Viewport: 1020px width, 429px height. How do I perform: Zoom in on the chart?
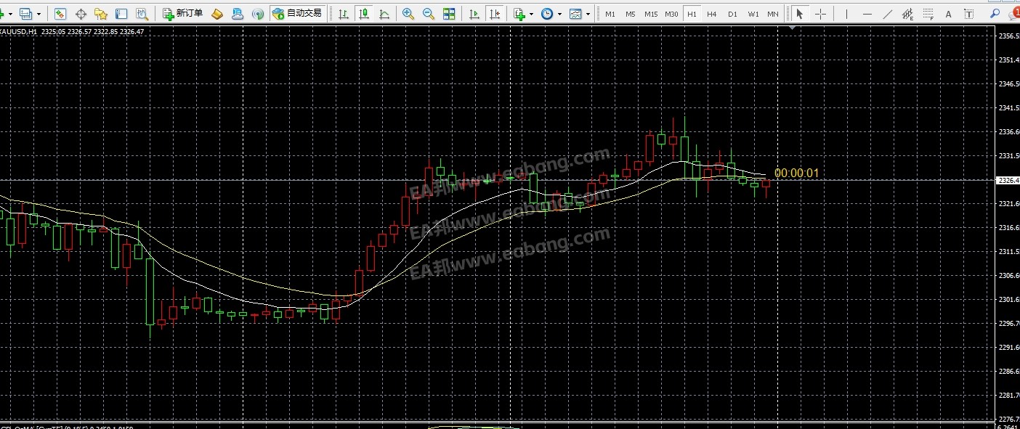(408, 14)
